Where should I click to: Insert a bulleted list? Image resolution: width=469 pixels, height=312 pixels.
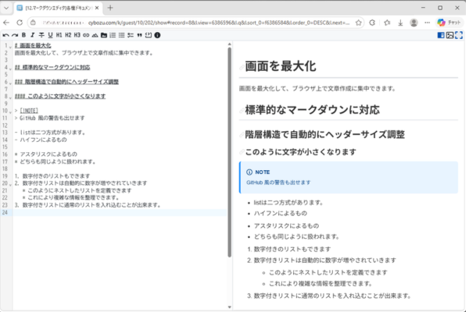121,35
